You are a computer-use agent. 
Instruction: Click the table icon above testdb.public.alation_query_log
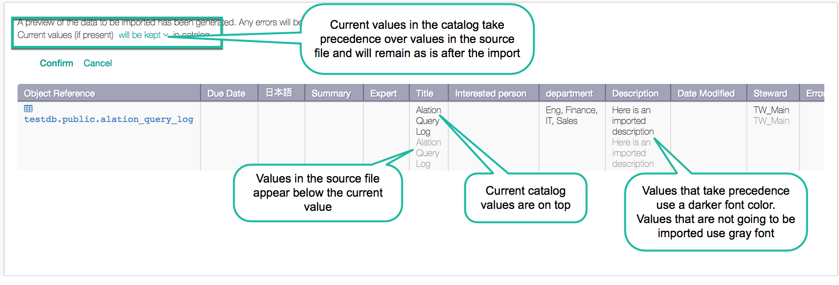tap(28, 109)
